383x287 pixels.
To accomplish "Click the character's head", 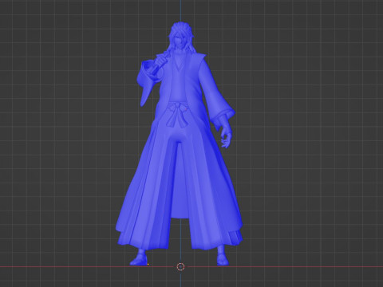I will 181,36.
